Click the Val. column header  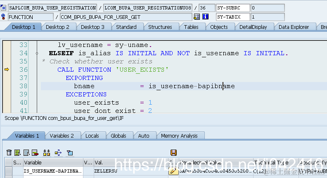click(x=130, y=162)
